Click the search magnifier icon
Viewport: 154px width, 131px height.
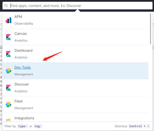[x=6, y=6]
